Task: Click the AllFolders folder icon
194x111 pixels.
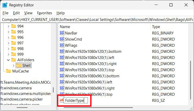Action: [x=14, y=60]
